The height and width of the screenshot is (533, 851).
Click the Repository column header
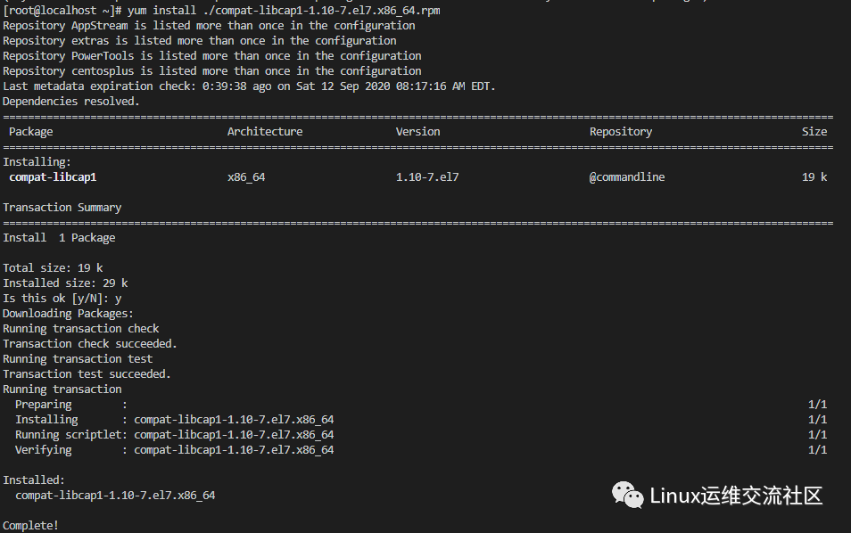(x=621, y=132)
